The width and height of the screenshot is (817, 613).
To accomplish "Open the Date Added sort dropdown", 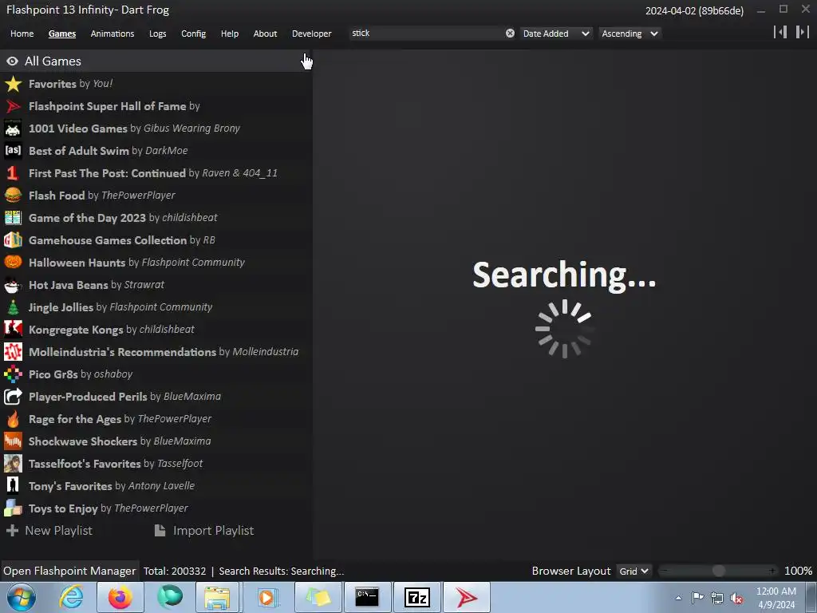I will (x=556, y=34).
